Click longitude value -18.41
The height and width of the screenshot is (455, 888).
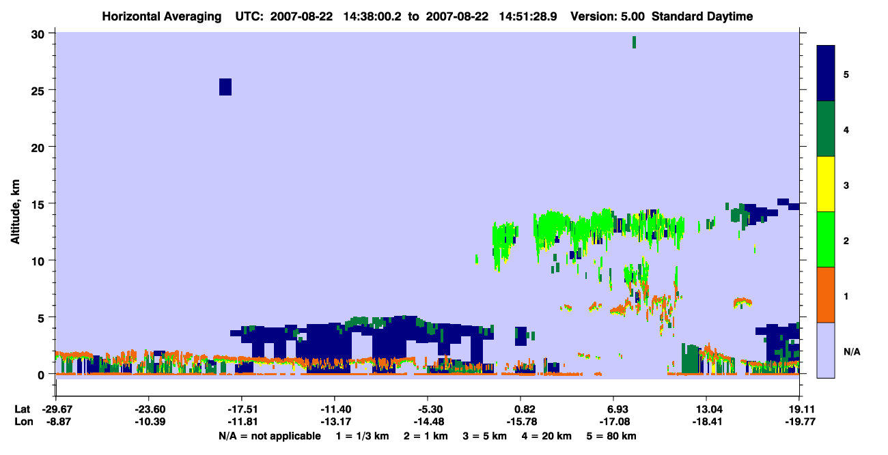point(706,422)
